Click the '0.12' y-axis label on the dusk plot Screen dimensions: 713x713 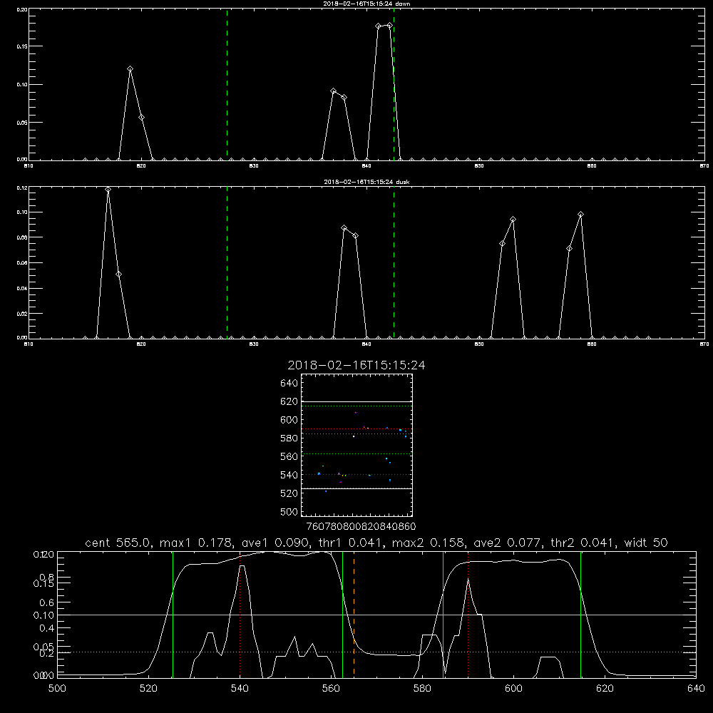(22, 188)
